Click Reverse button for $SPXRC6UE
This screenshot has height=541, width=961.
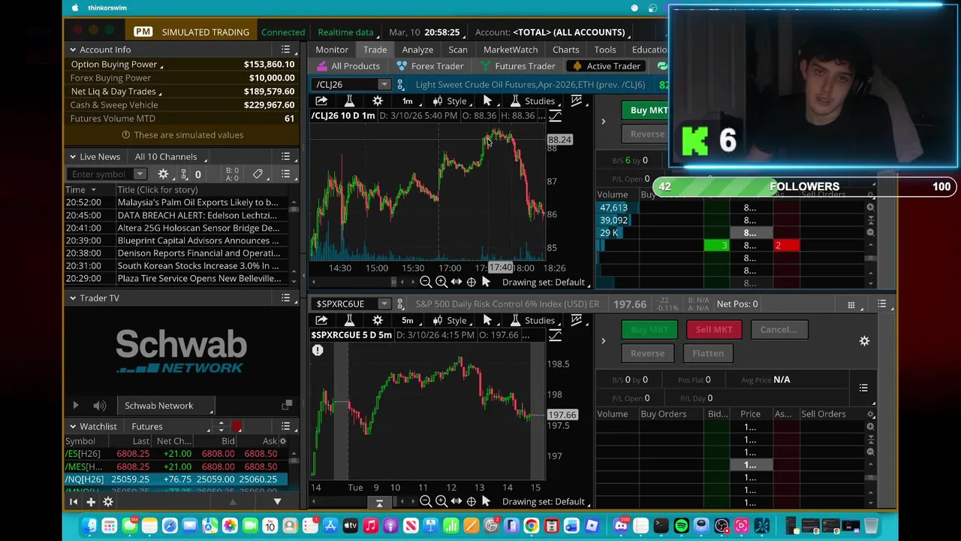[647, 353]
